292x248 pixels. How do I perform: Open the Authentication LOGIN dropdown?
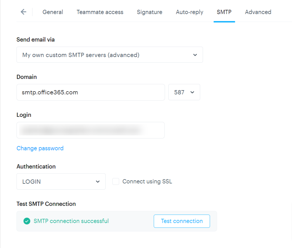pyautogui.click(x=61, y=181)
